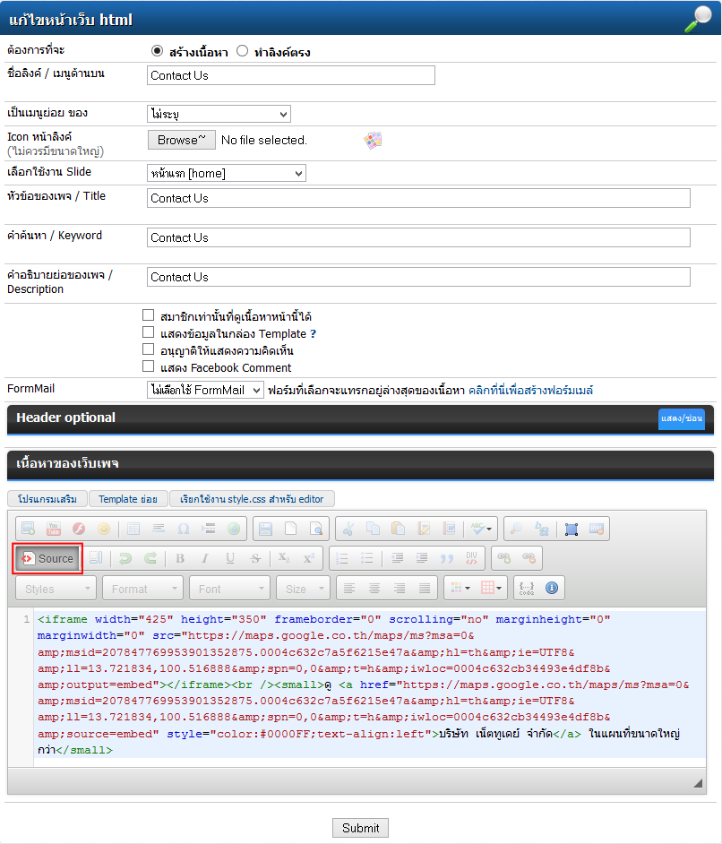Image resolution: width=722 pixels, height=844 pixels.
Task: Open the Template ย่อย tab
Action: (128, 499)
